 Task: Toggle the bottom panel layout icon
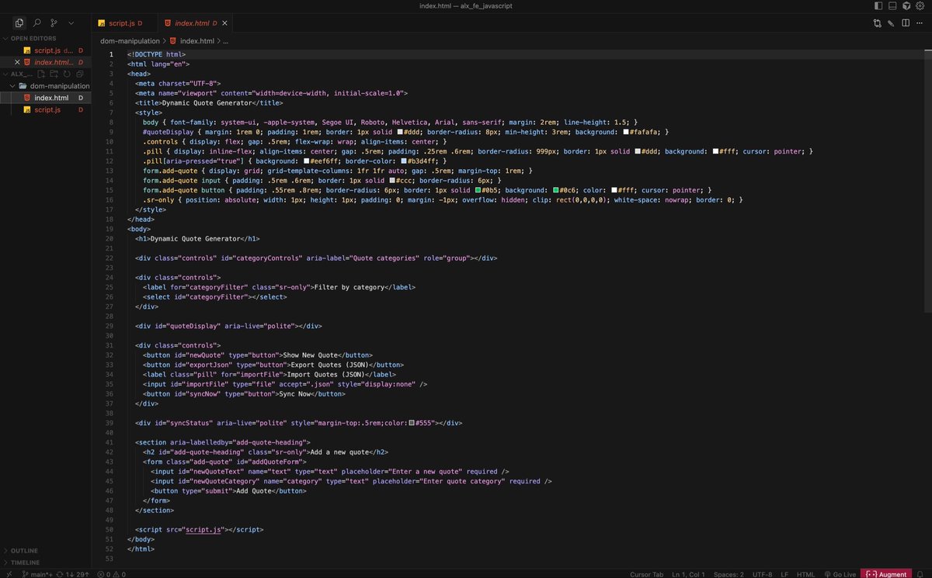pyautogui.click(x=892, y=5)
